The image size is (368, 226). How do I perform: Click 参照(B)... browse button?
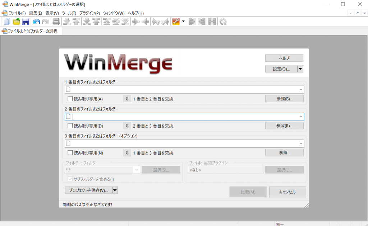click(285, 99)
